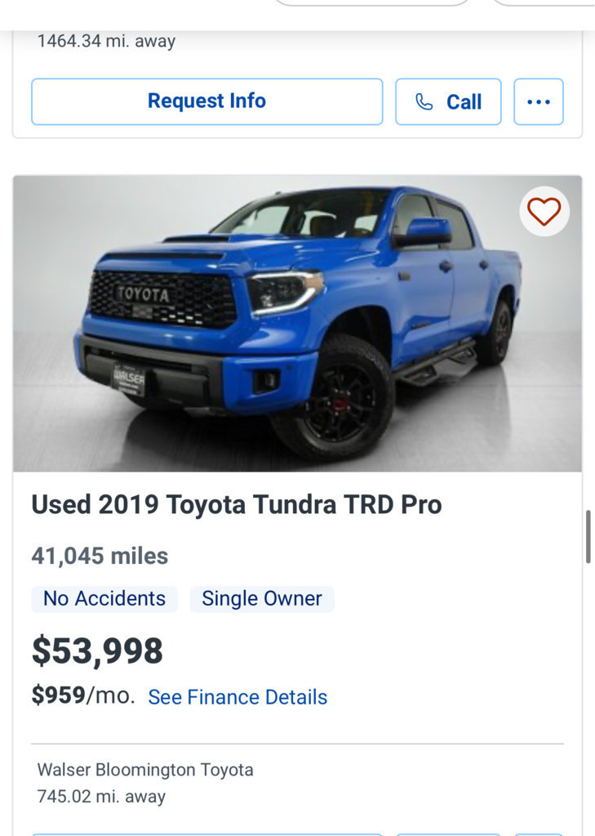The height and width of the screenshot is (836, 595).
Task: Open the three-dot more options menu
Action: coord(539,102)
